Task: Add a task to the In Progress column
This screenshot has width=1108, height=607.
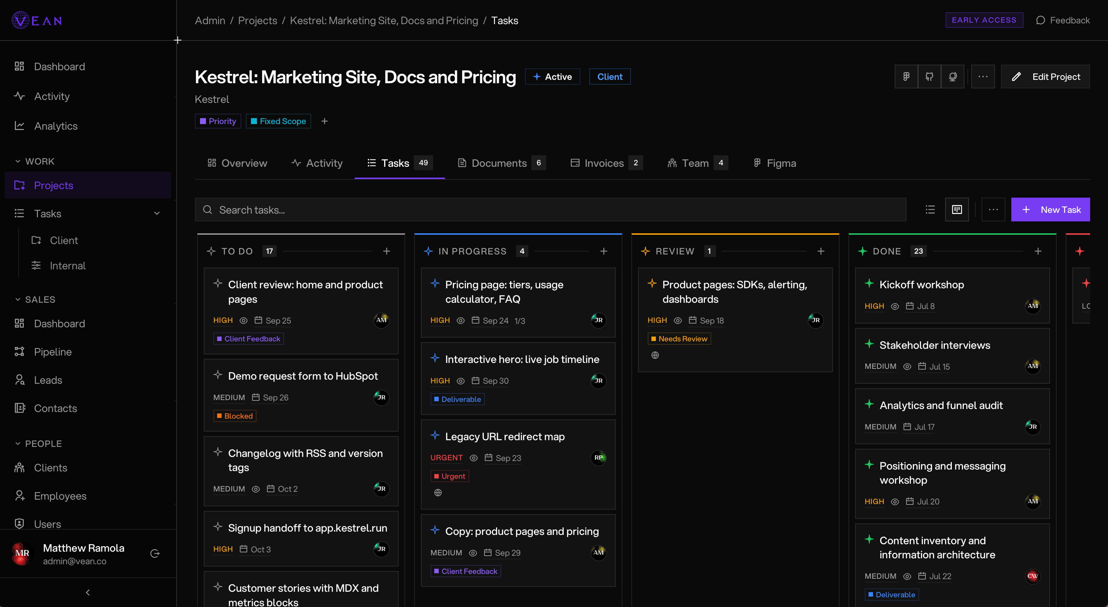Action: [604, 251]
